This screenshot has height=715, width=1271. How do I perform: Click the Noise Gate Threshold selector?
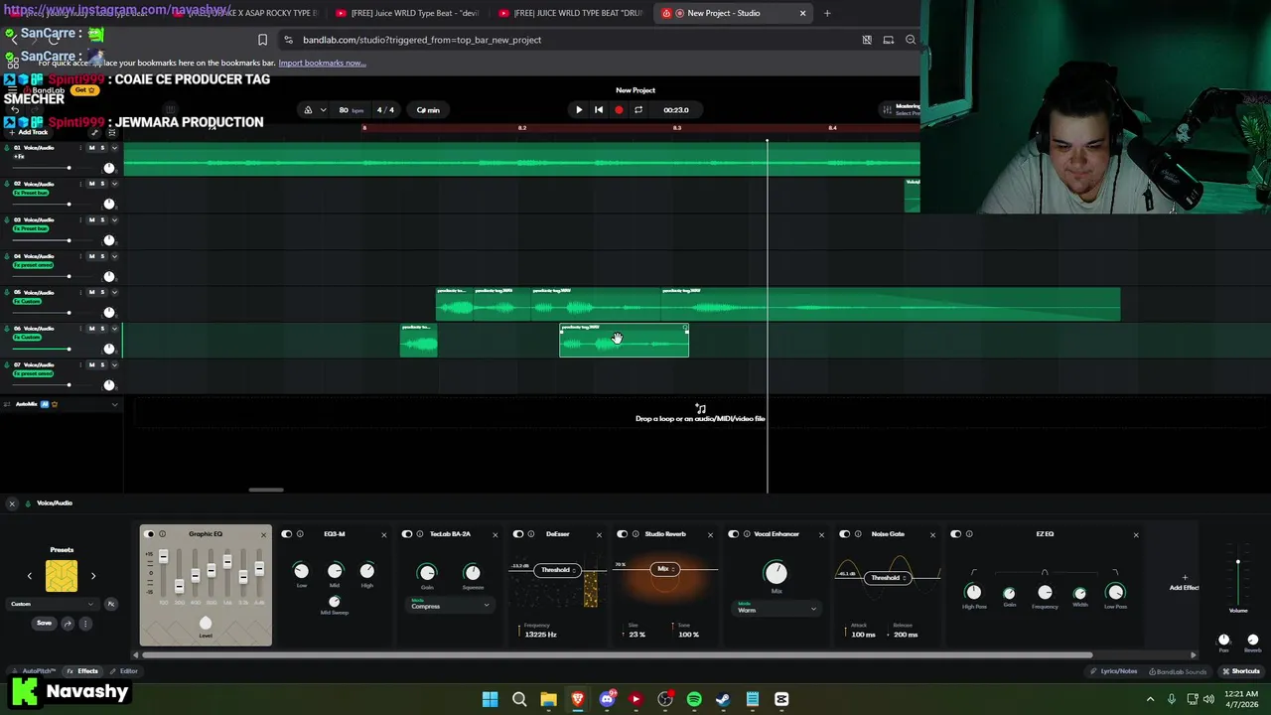tap(888, 578)
